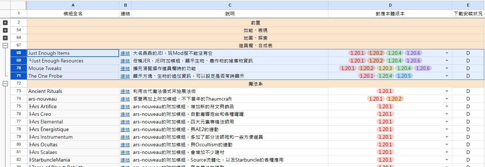Open the 連結 link for Ancient Rituals

pyautogui.click(x=125, y=91)
